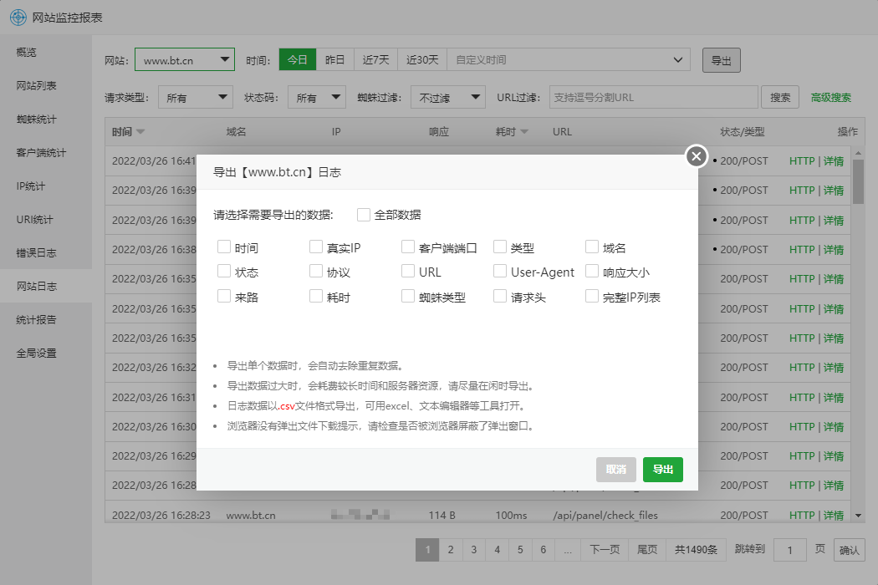
Task: Click the 导出 button beside time filter
Action: [x=721, y=60]
